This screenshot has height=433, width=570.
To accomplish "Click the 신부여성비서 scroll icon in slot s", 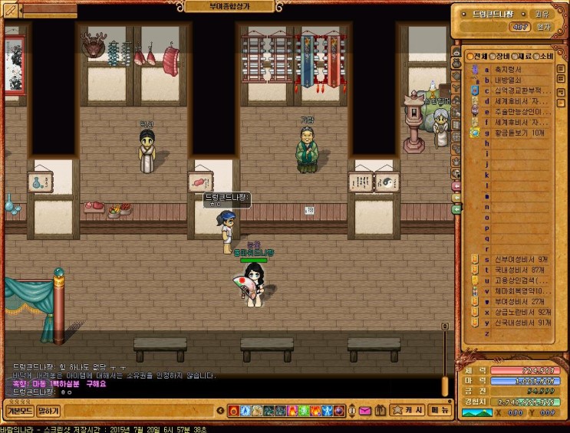I will [x=475, y=259].
